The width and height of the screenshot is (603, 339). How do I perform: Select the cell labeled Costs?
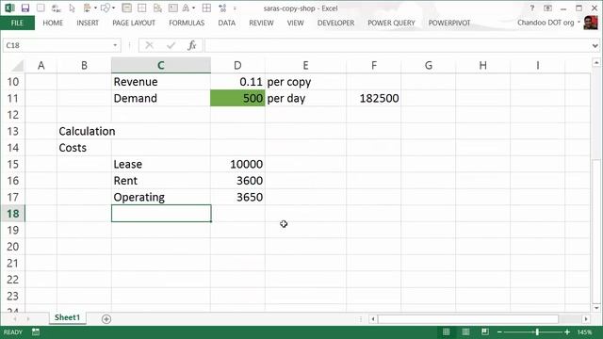pos(84,148)
